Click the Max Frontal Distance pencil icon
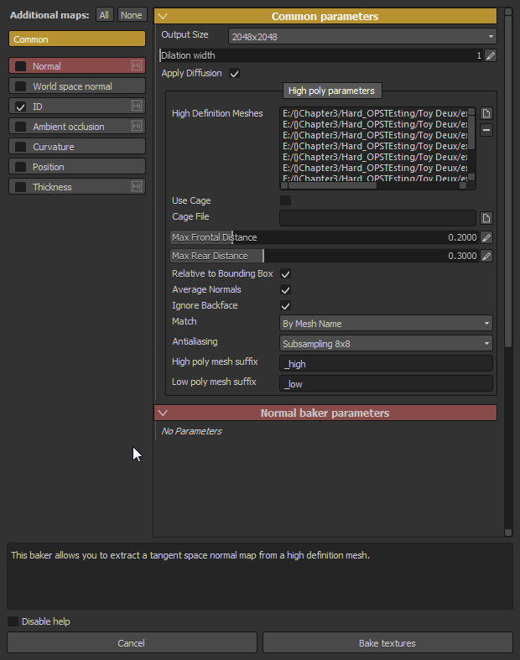Screen dimensions: 520x660 (x=486, y=237)
